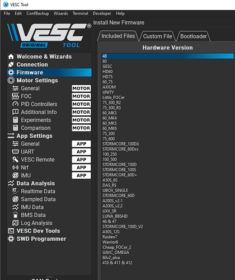
Task: Select hardware version 60_MK6
Action: click(167, 128)
